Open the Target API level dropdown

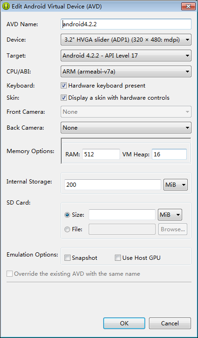point(126,56)
